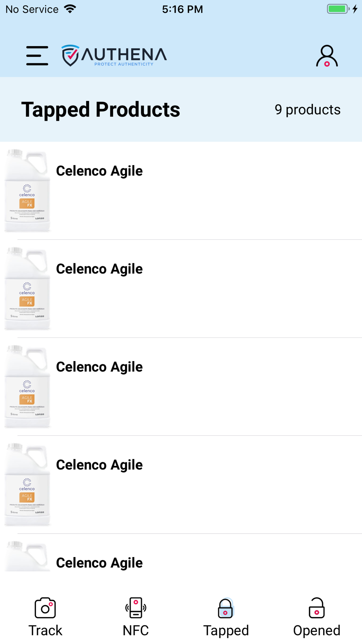
Task: Click the Wi-Fi status icon
Action: pos(70,9)
